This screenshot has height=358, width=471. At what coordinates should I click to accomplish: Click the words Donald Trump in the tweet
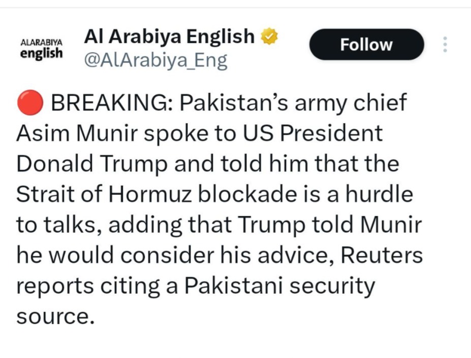coord(89,164)
